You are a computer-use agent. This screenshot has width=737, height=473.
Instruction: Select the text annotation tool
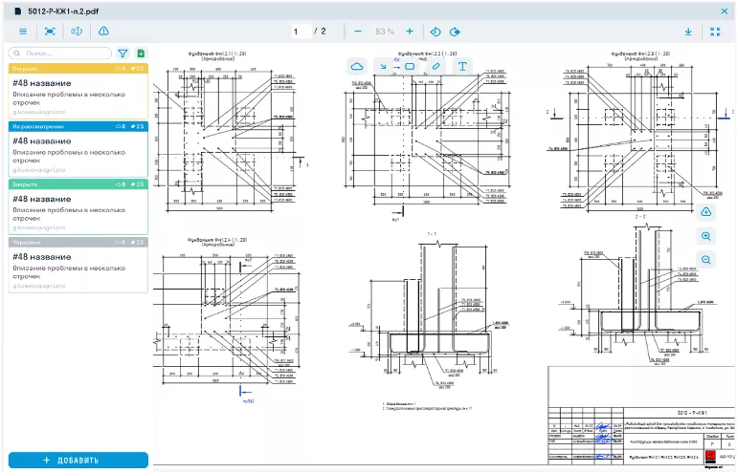(462, 66)
